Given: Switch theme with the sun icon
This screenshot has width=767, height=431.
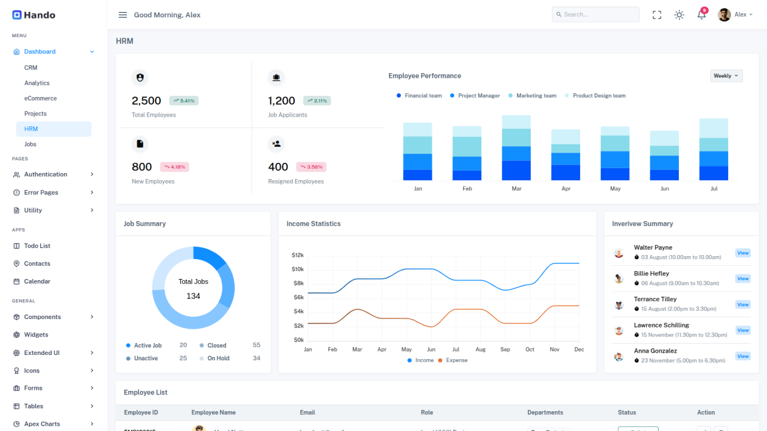Looking at the screenshot, I should [x=679, y=14].
